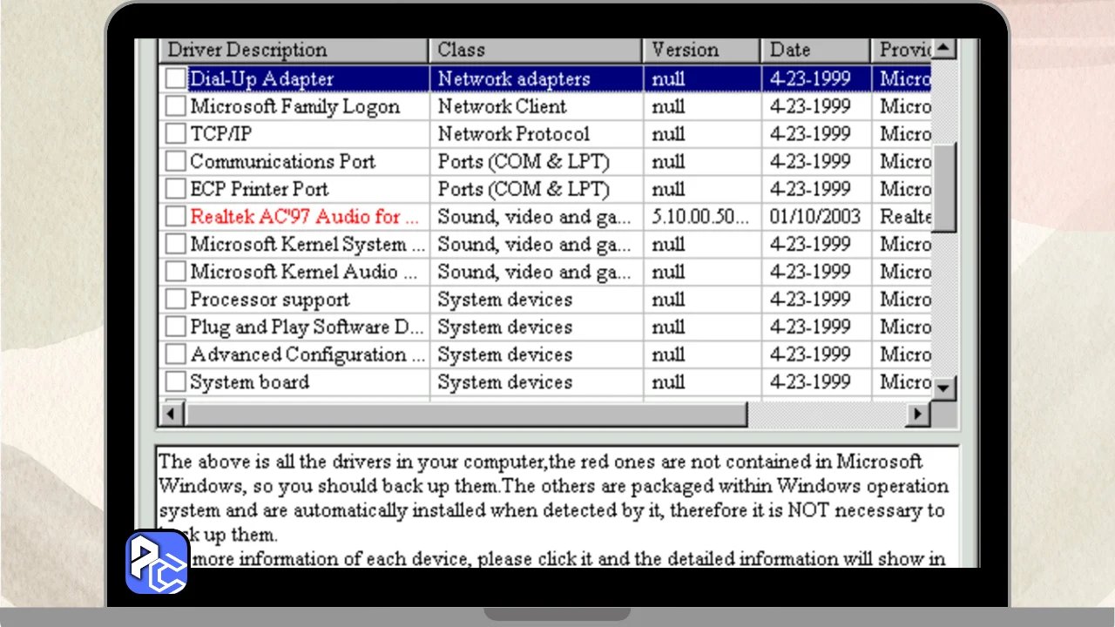Select the Communications Port driver name

[283, 162]
